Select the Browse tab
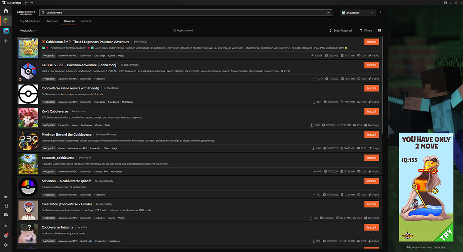463x252 pixels. pos(69,21)
